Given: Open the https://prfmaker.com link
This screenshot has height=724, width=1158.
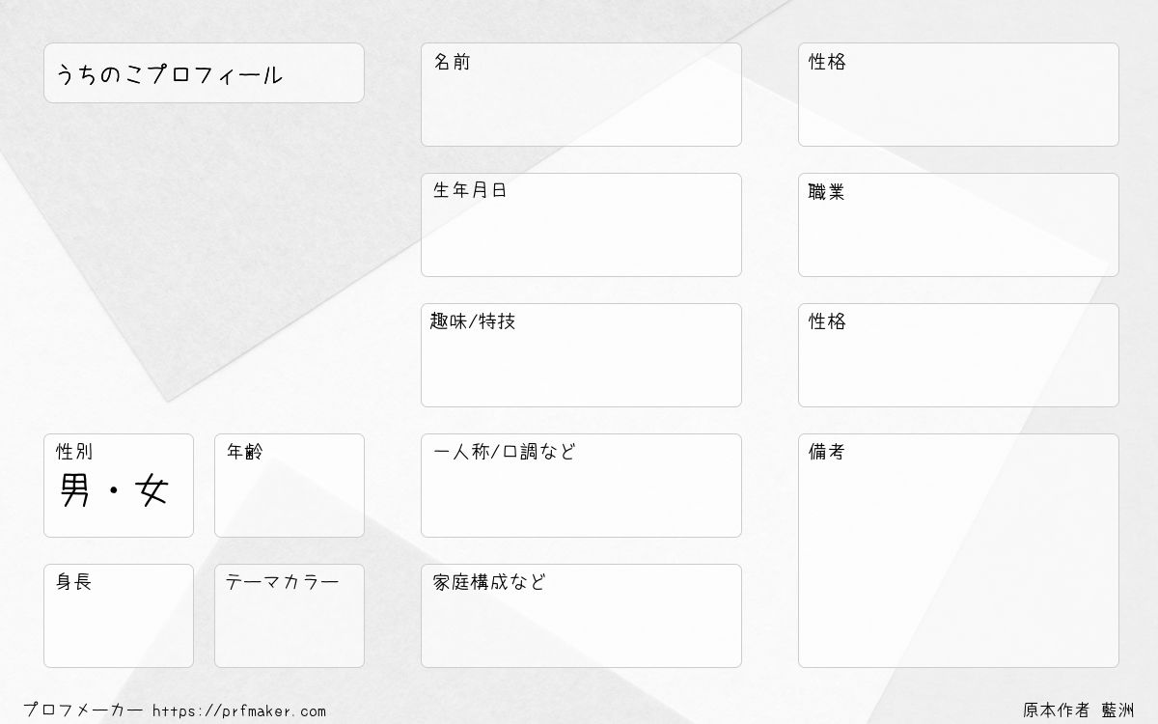Looking at the screenshot, I should pos(239,711).
